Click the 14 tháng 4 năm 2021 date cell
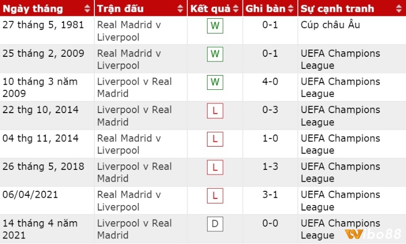406x244 pixels. coord(40,229)
